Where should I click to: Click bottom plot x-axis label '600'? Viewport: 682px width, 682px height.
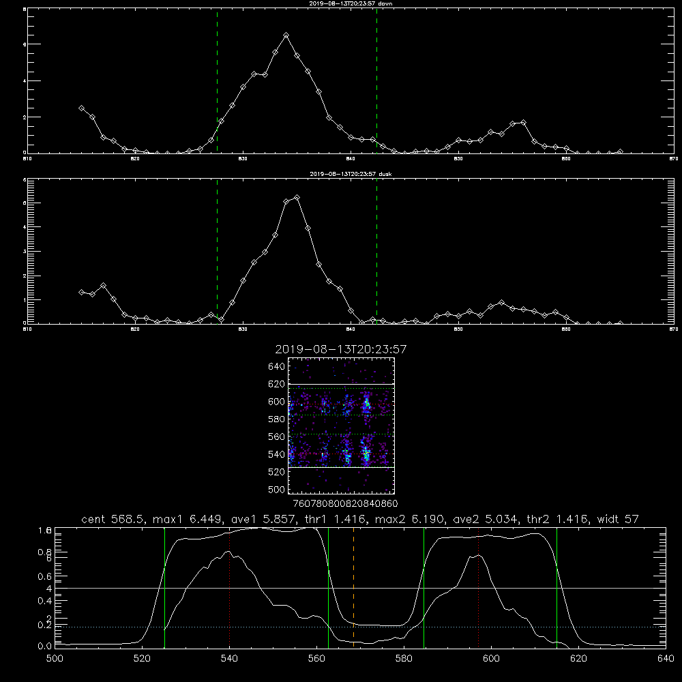click(492, 659)
